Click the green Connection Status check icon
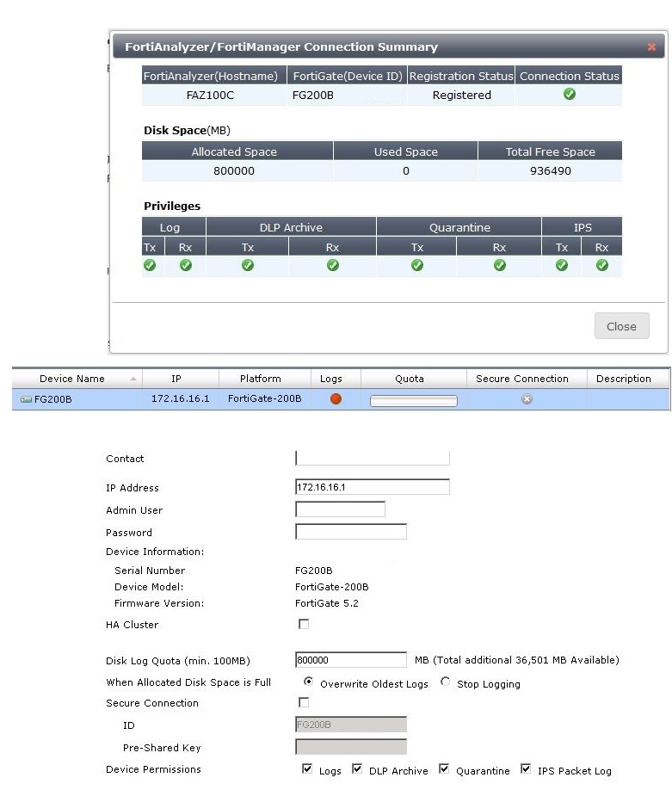Viewport: 672px width, 796px height. point(569,95)
